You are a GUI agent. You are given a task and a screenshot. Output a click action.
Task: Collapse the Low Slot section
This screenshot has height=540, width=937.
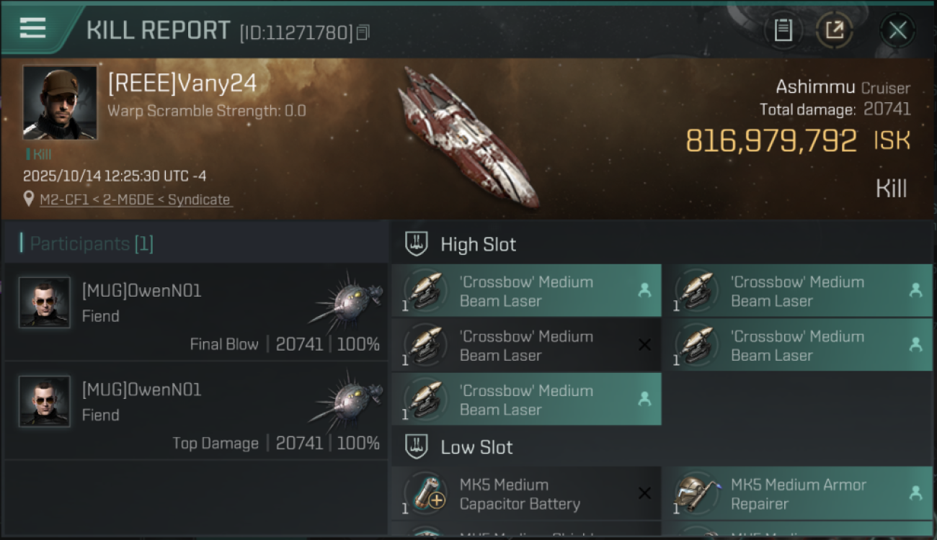[417, 447]
